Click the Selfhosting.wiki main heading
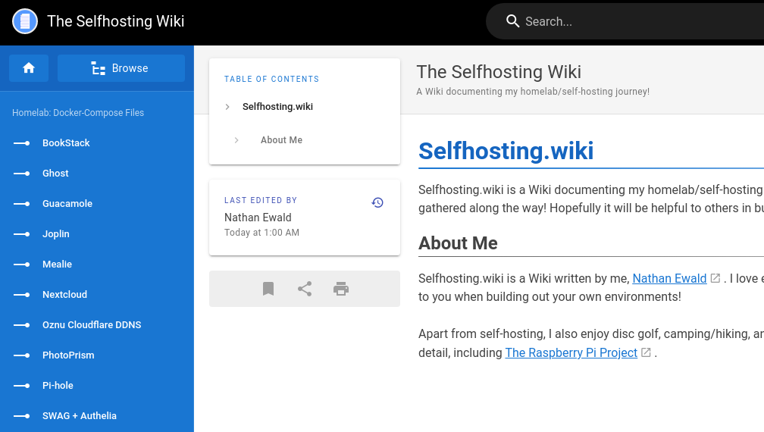Viewport: 764px width, 432px height. tap(506, 151)
